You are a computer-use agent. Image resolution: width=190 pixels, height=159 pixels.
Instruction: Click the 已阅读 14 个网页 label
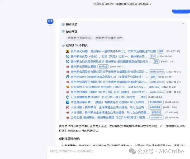[x=77, y=45]
